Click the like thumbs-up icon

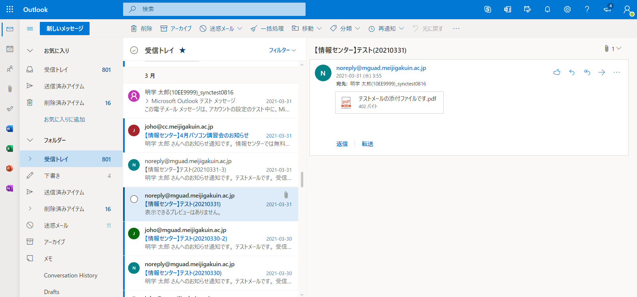[557, 72]
